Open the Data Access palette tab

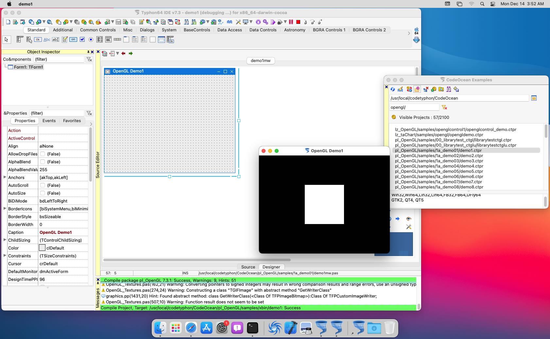click(x=230, y=30)
